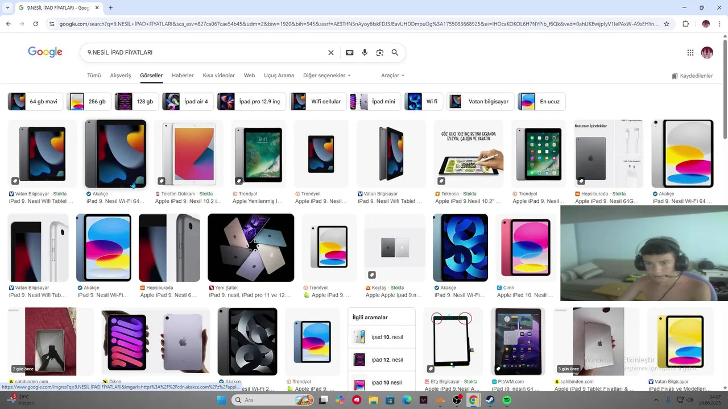Filter by En ucuz chip

(541, 102)
